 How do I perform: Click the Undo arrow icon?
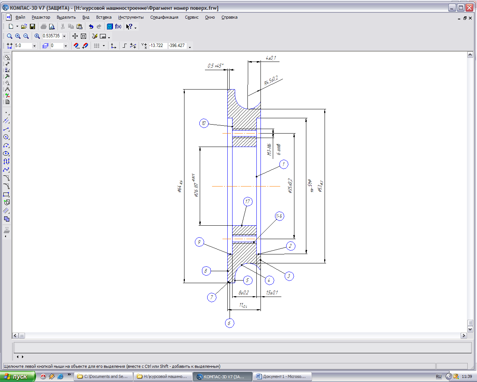pyautogui.click(x=91, y=26)
